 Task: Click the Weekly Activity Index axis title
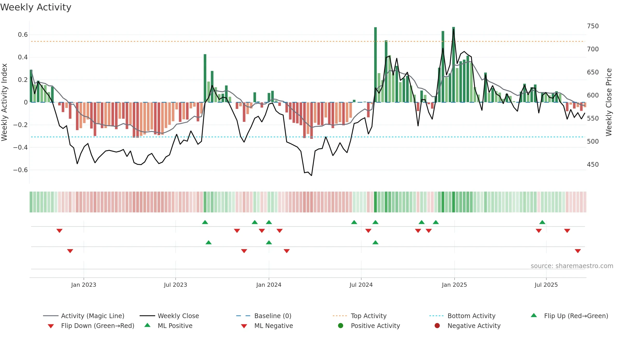point(4,102)
